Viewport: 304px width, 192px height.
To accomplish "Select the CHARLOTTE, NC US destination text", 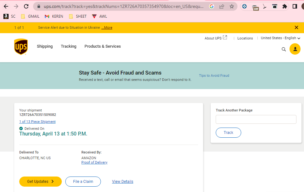I will [x=35, y=158].
